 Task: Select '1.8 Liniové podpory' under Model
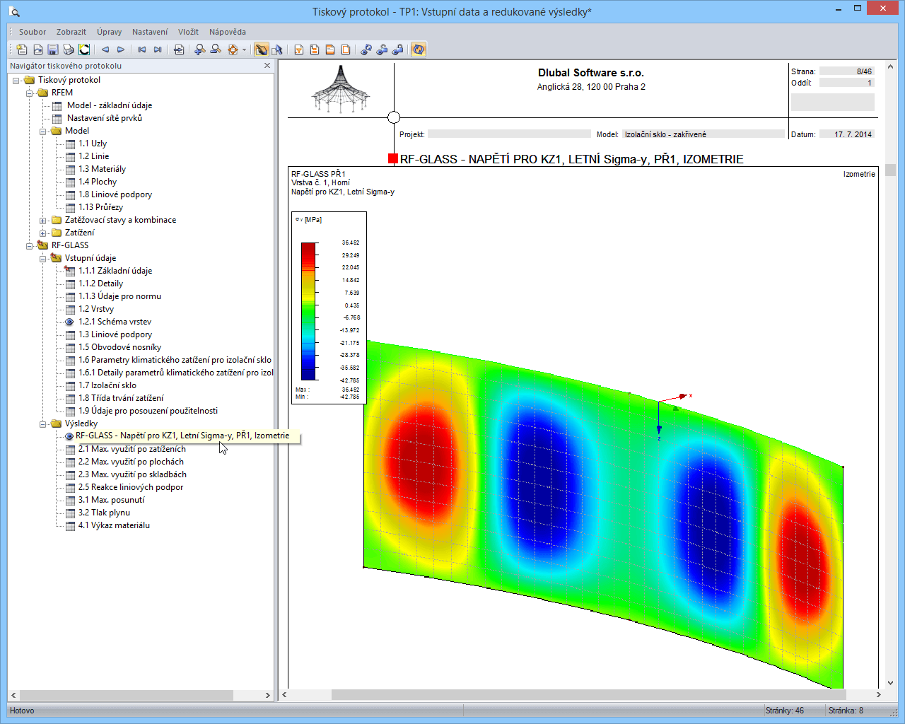pos(115,194)
